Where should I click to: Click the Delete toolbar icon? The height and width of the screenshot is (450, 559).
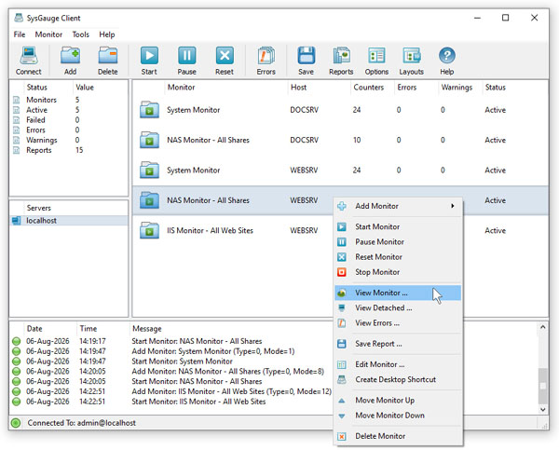point(108,57)
